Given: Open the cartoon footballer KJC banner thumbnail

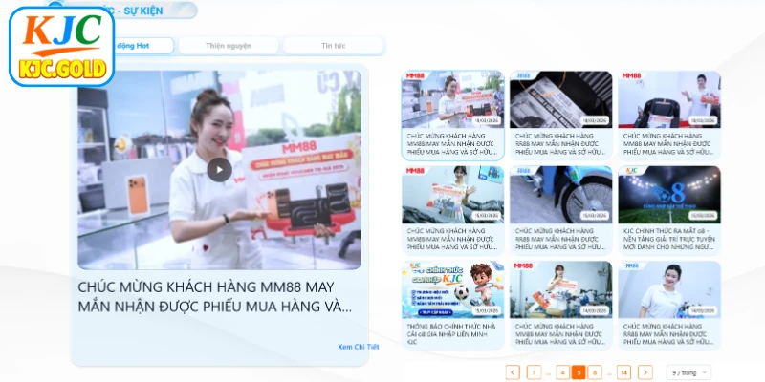Looking at the screenshot, I should point(452,290).
